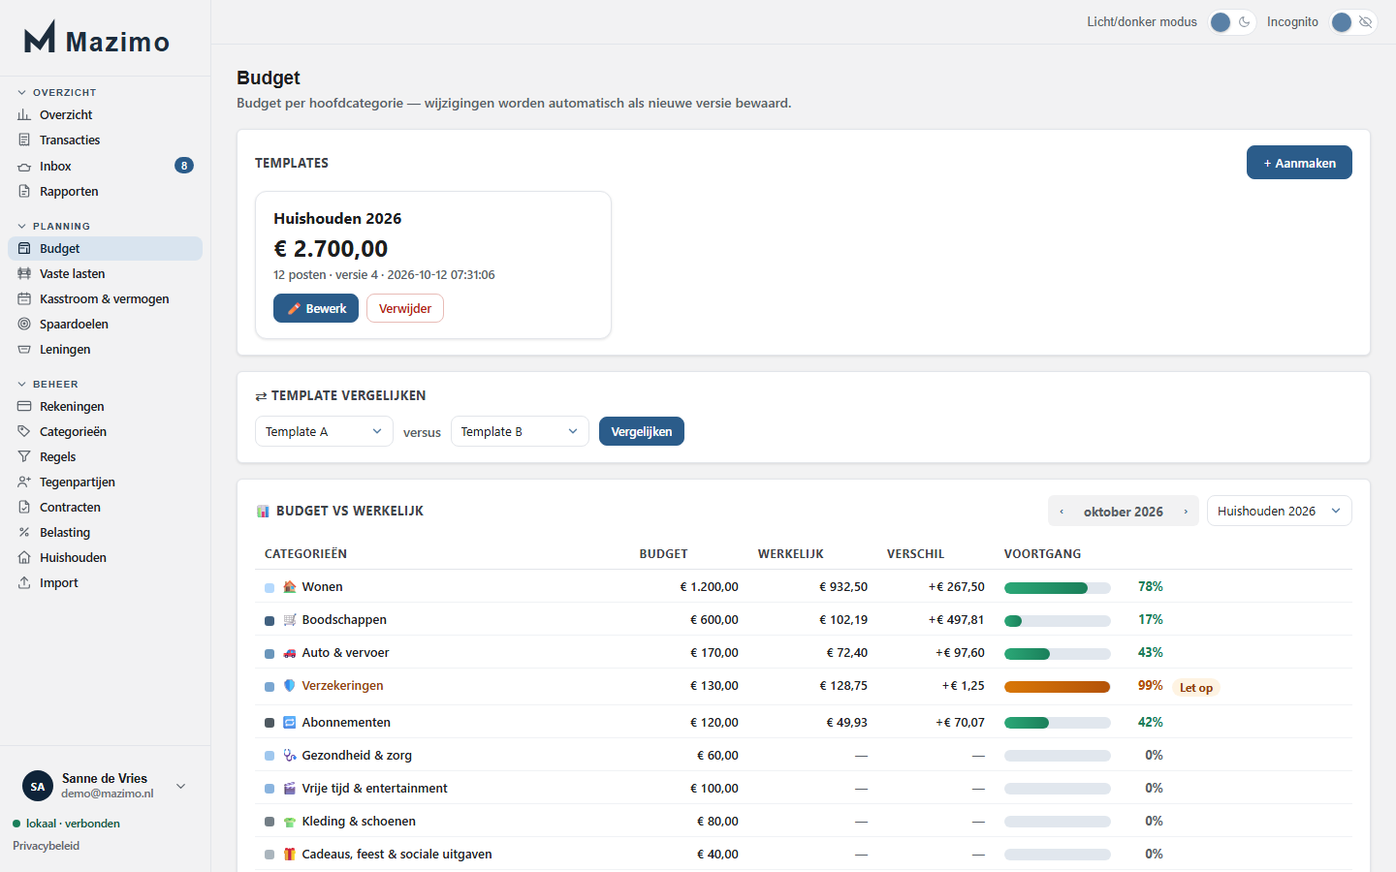The height and width of the screenshot is (872, 1396).
Task: Click Bewerk on Huishouden 2026 template
Action: tap(316, 308)
